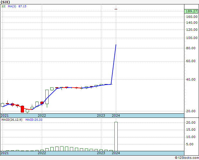Viewport: 199px width, 160px height.
Task: Click the MA(3) legend label
Action: point(12,6)
